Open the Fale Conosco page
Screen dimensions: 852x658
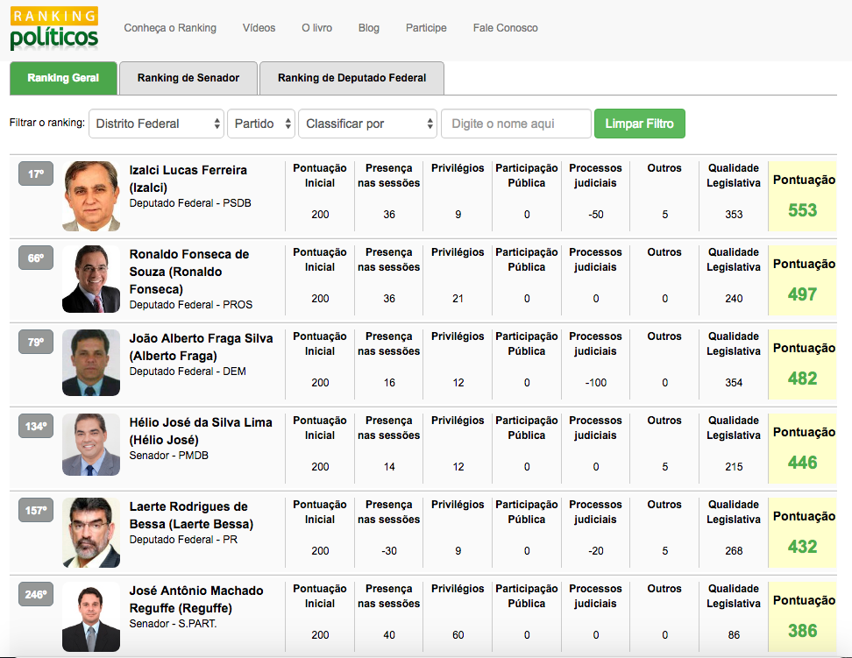(505, 28)
